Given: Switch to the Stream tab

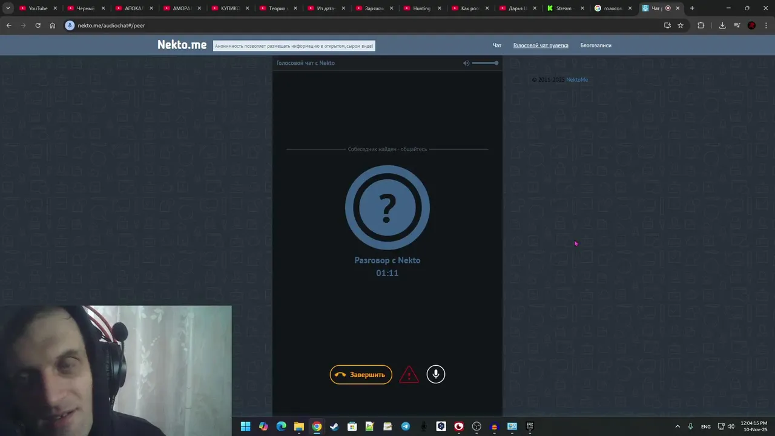Looking at the screenshot, I should pos(564,8).
